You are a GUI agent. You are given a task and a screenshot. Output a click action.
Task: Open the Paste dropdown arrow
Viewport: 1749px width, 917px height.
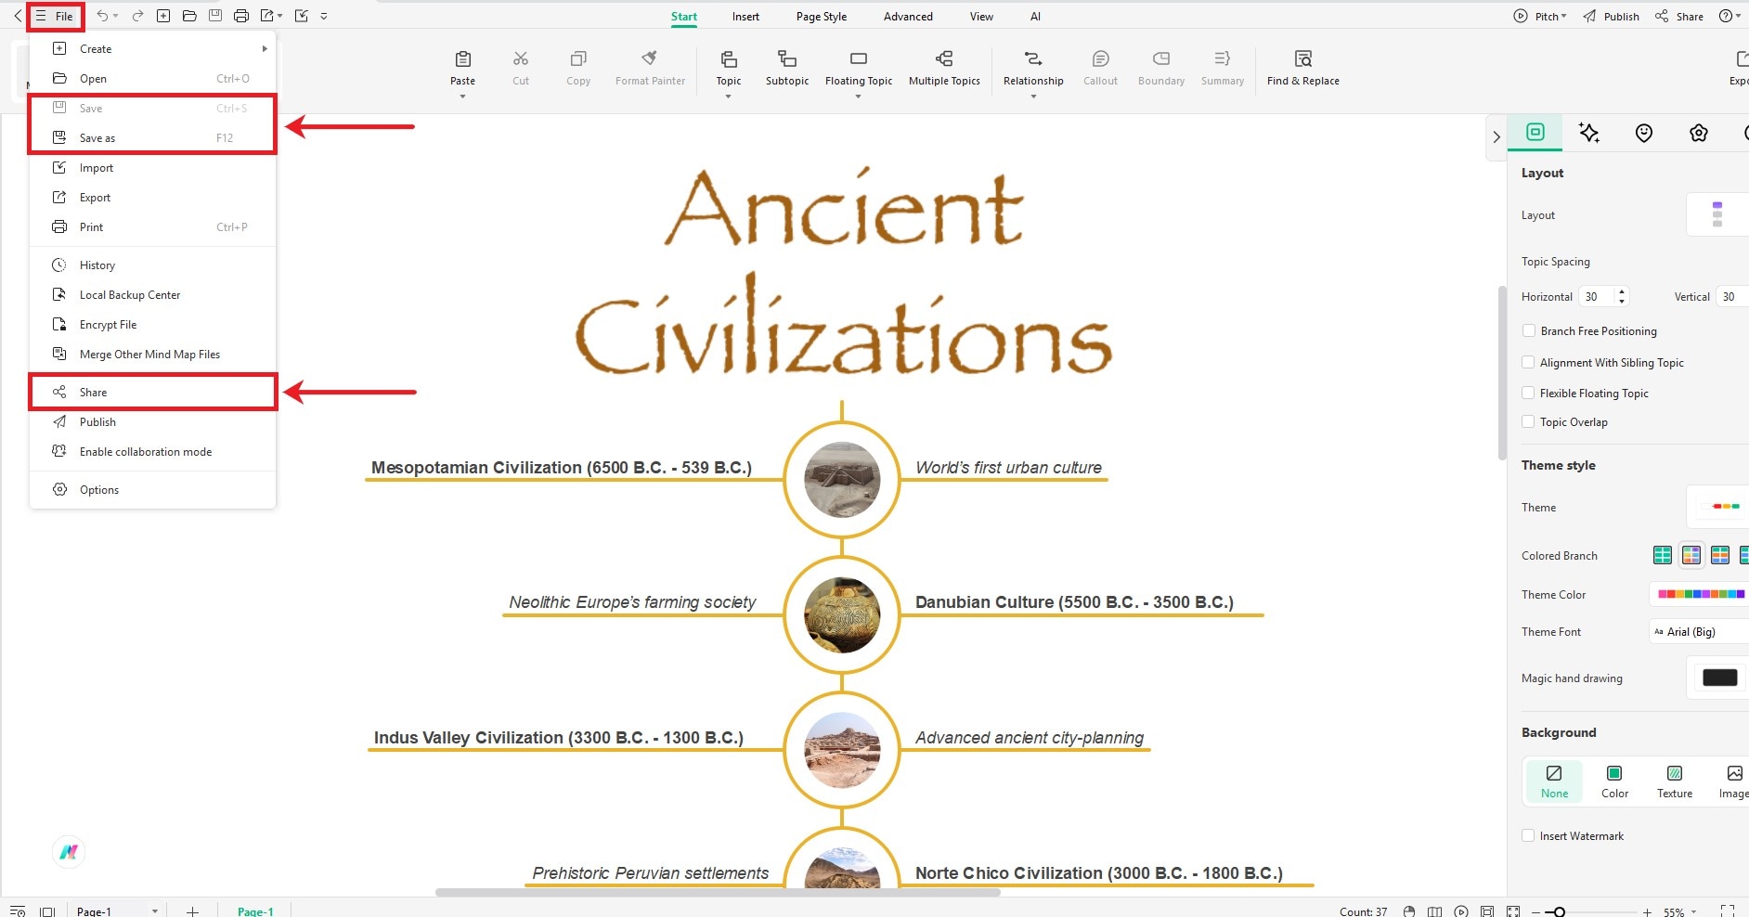[462, 97]
